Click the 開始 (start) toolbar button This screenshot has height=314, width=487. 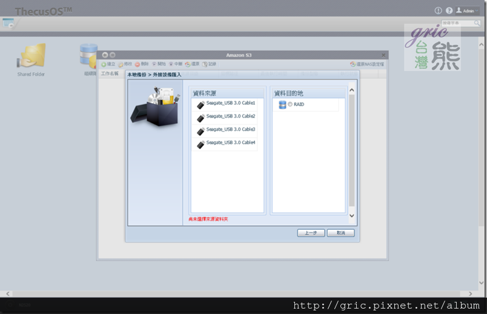click(159, 64)
